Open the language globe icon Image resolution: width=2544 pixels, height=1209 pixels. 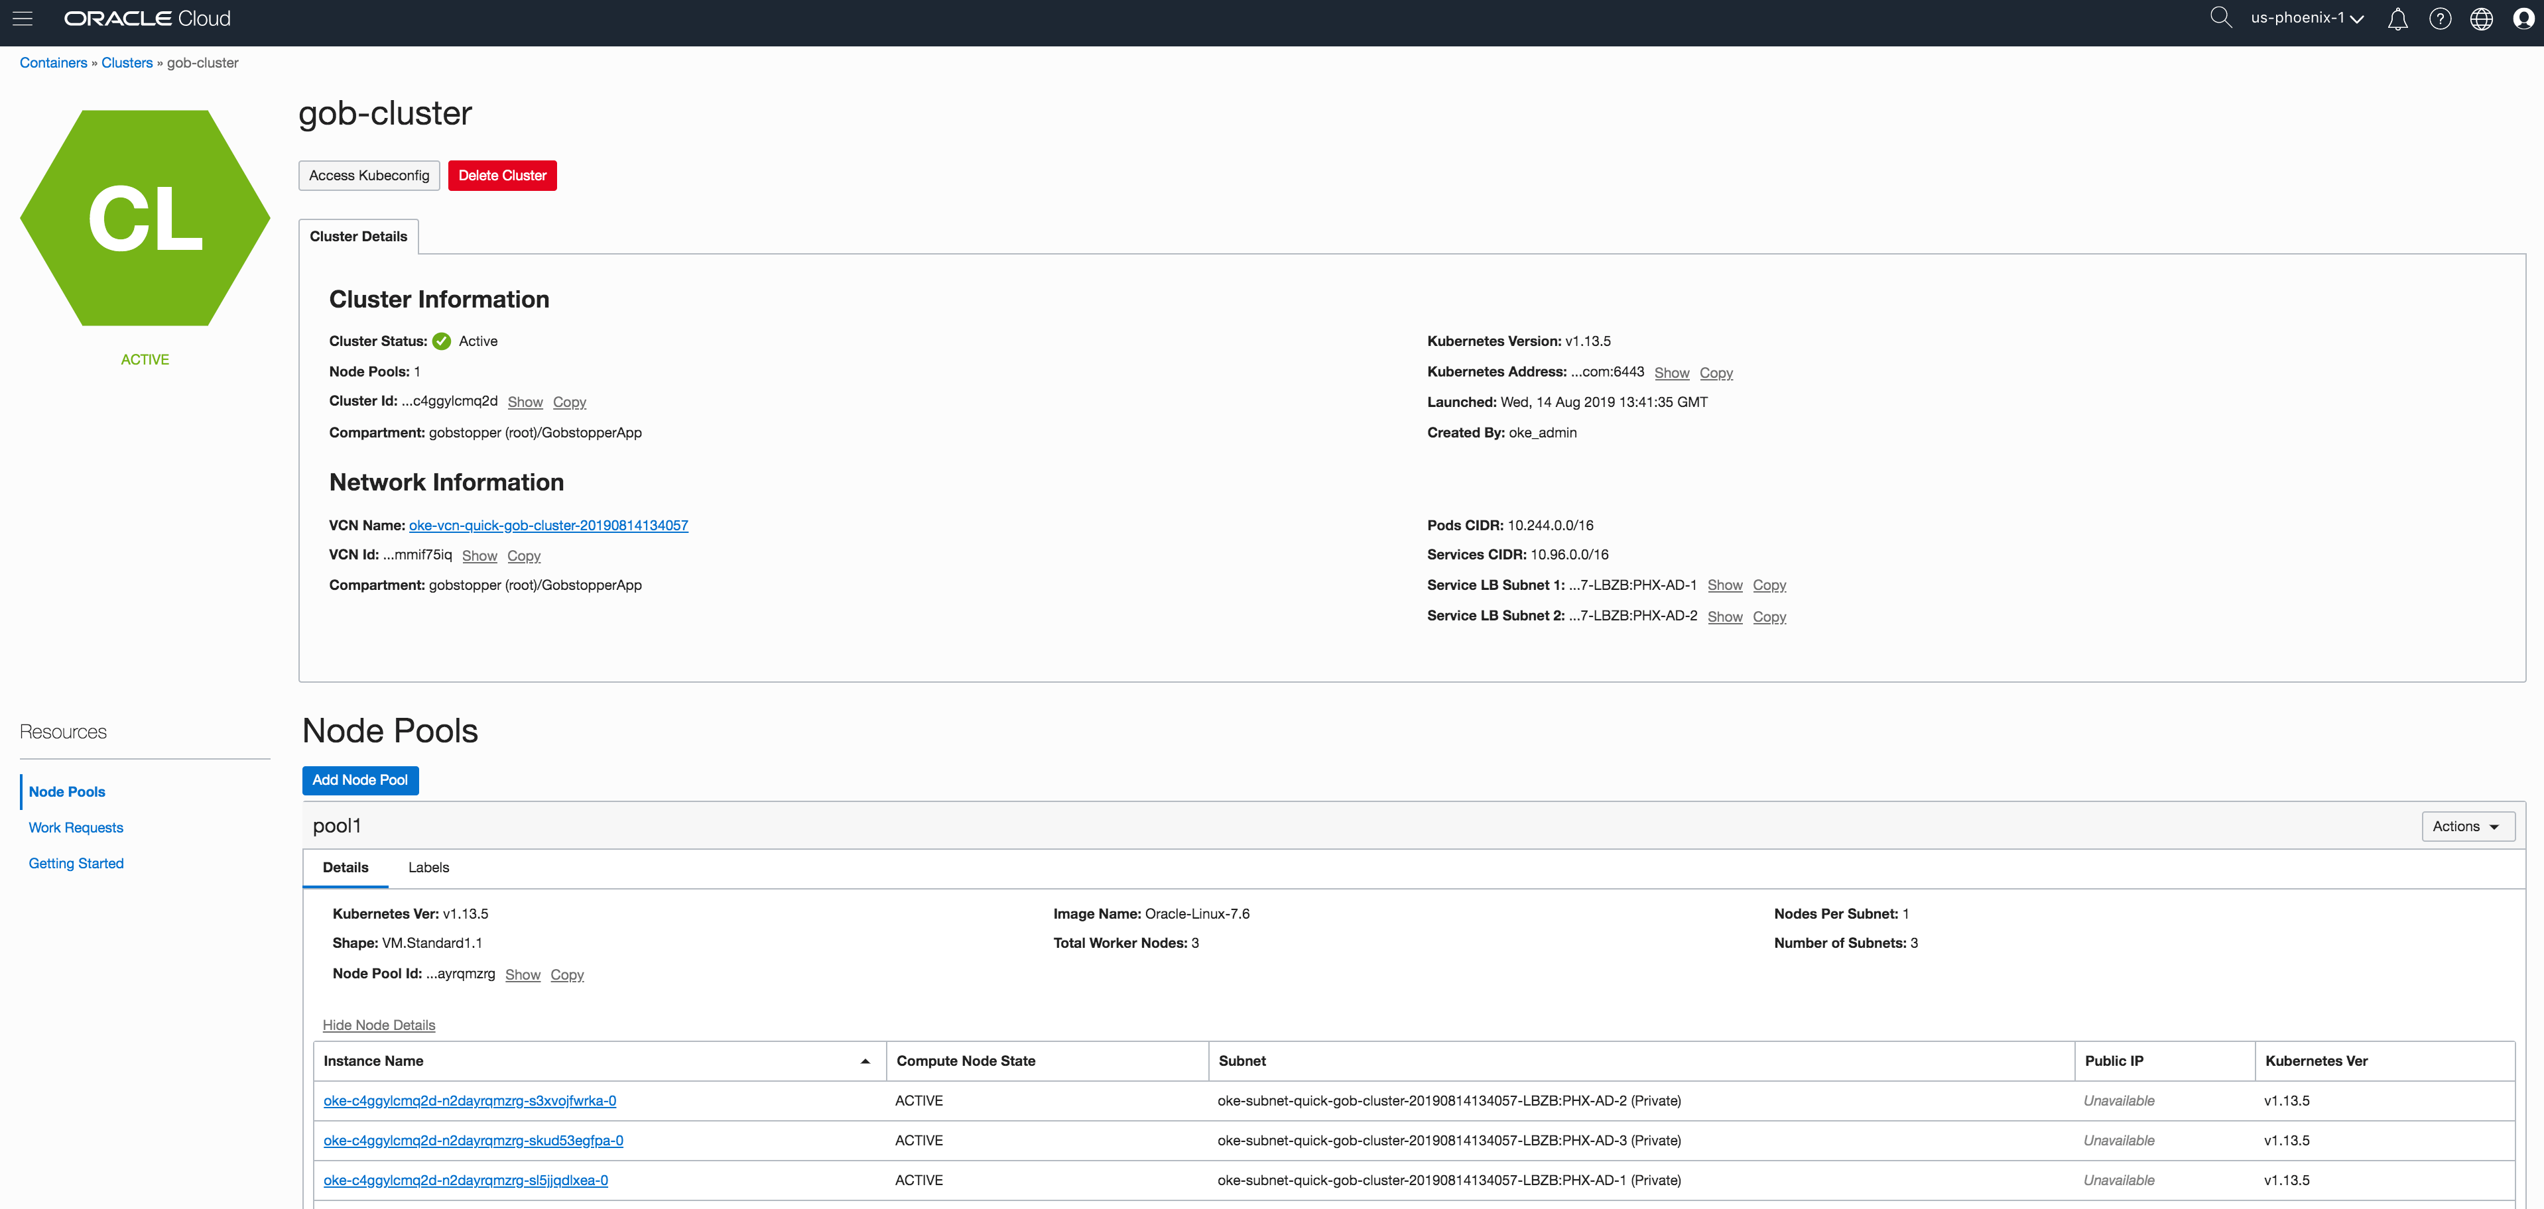pyautogui.click(x=2482, y=19)
